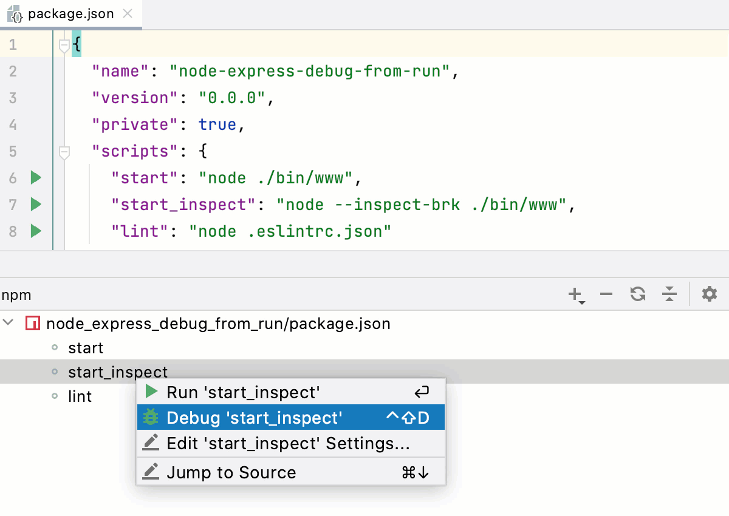
Task: Click the run gutter icon beside lint
Action: tap(35, 231)
